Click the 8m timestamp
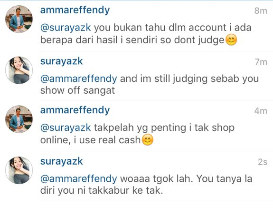This screenshot has height=217, width=273. coord(261,11)
